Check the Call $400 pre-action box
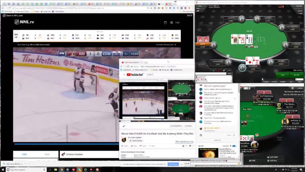The image size is (305, 172). click(268, 157)
